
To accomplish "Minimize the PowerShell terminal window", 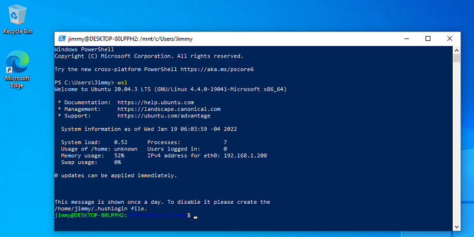I will point(406,39).
